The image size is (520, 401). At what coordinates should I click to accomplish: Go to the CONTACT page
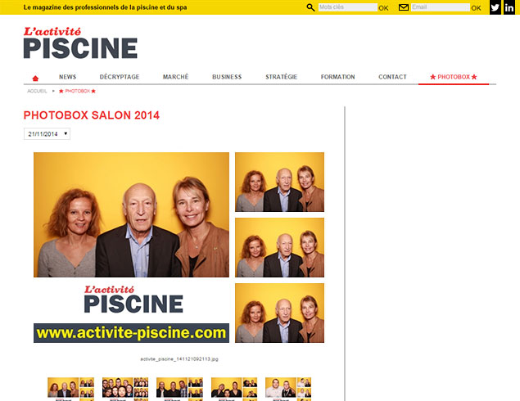[x=392, y=77]
